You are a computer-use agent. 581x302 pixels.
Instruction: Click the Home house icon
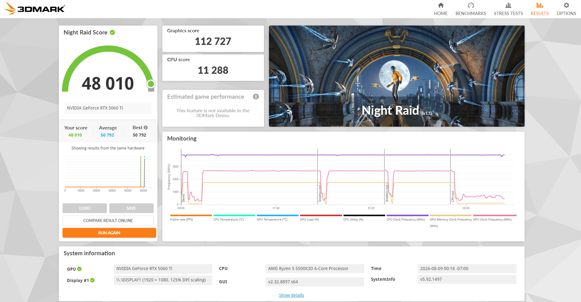coord(441,5)
